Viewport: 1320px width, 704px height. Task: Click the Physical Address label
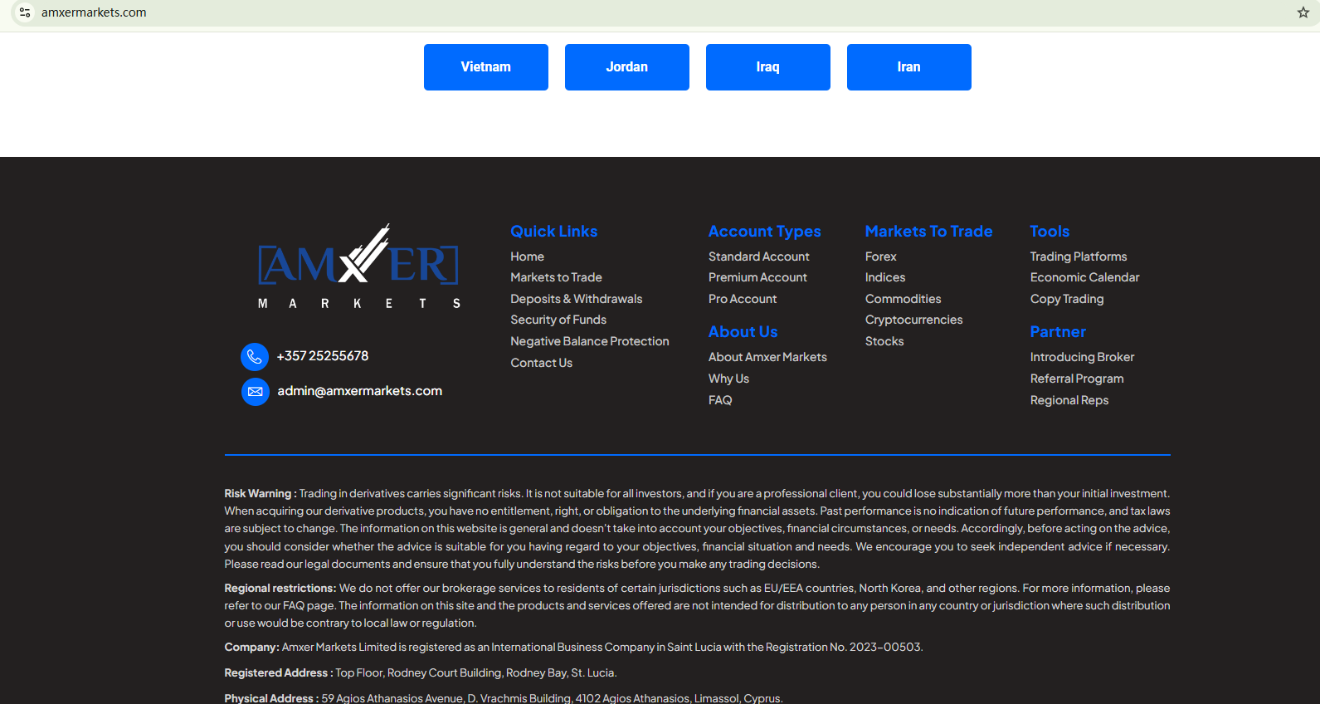tap(271, 698)
